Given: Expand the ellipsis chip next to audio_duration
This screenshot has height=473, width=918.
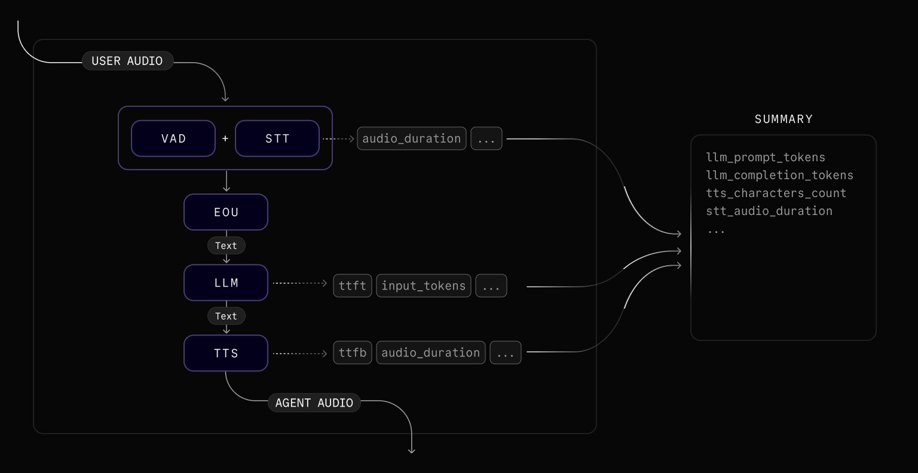Looking at the screenshot, I should click(x=486, y=138).
